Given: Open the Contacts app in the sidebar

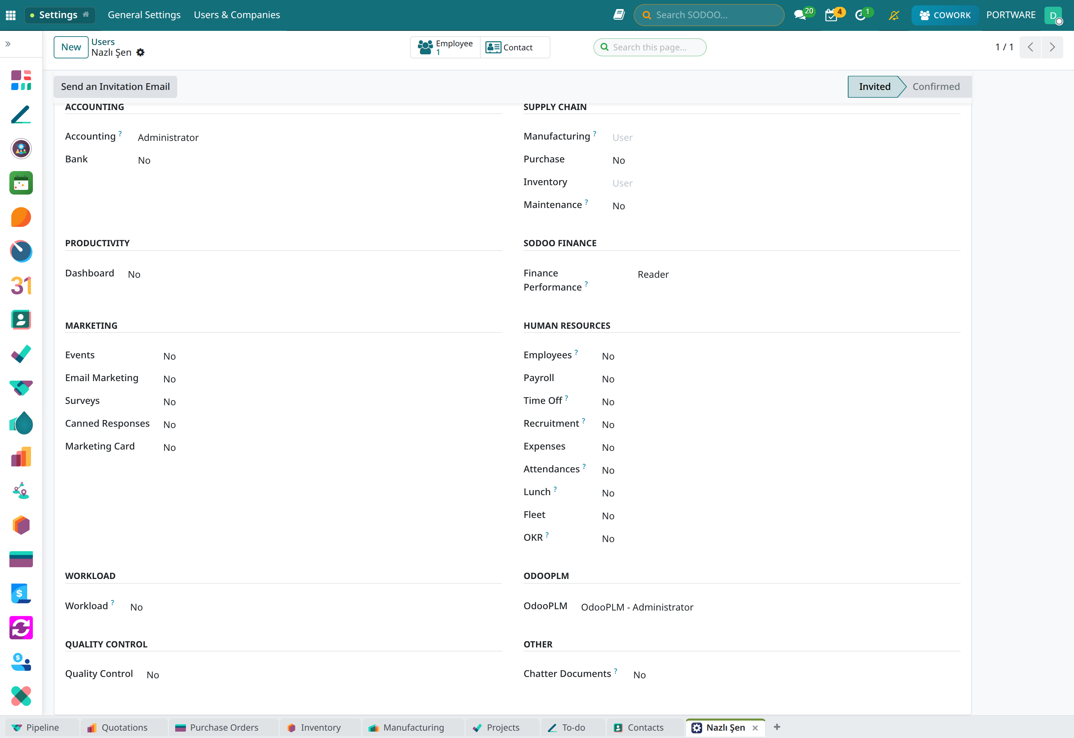Looking at the screenshot, I should tap(21, 320).
